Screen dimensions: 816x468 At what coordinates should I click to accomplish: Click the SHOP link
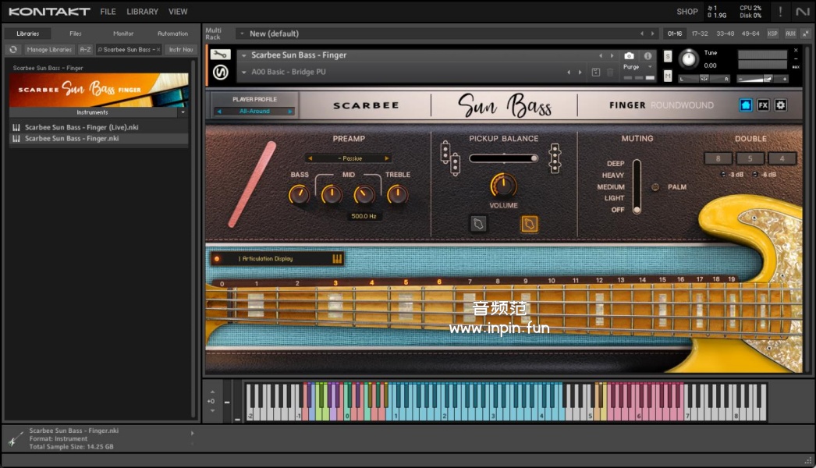point(687,12)
